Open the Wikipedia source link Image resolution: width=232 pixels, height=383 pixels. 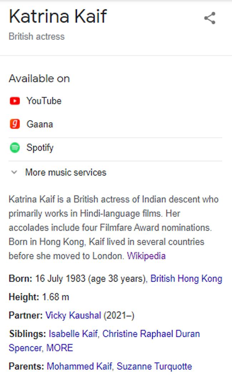pyautogui.click(x=146, y=256)
